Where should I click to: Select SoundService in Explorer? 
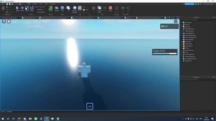[189, 50]
